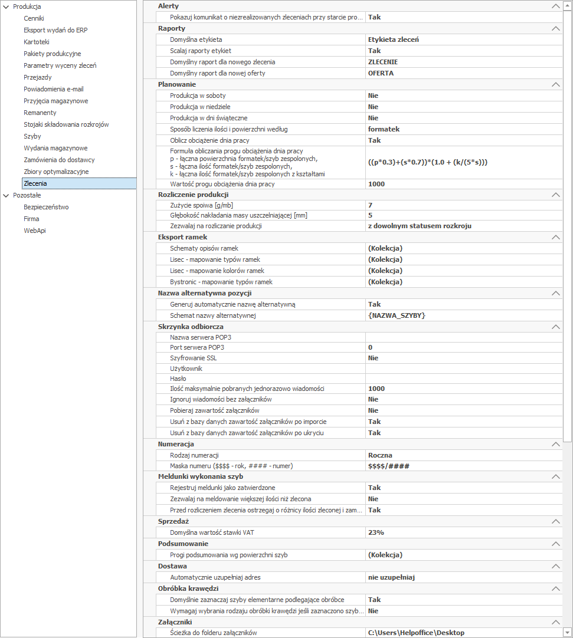The height and width of the screenshot is (638, 573).
Task: Open the WebApi settings
Action: click(x=34, y=231)
